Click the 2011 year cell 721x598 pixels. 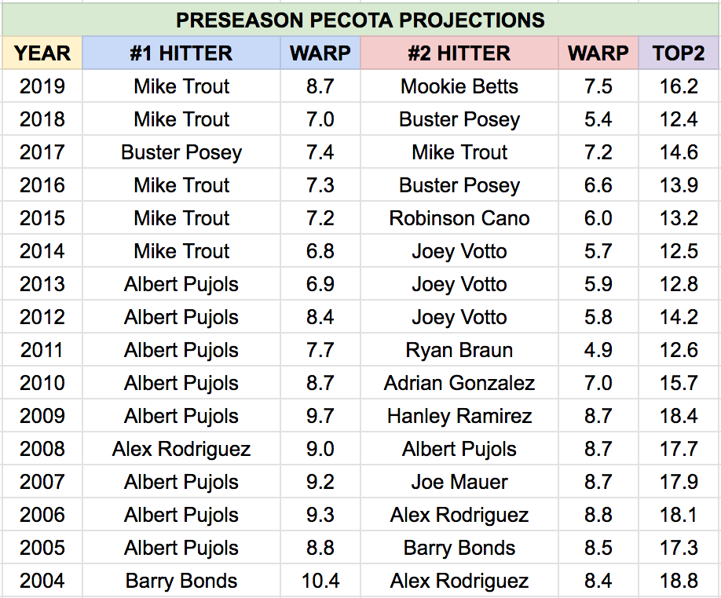tap(42, 350)
